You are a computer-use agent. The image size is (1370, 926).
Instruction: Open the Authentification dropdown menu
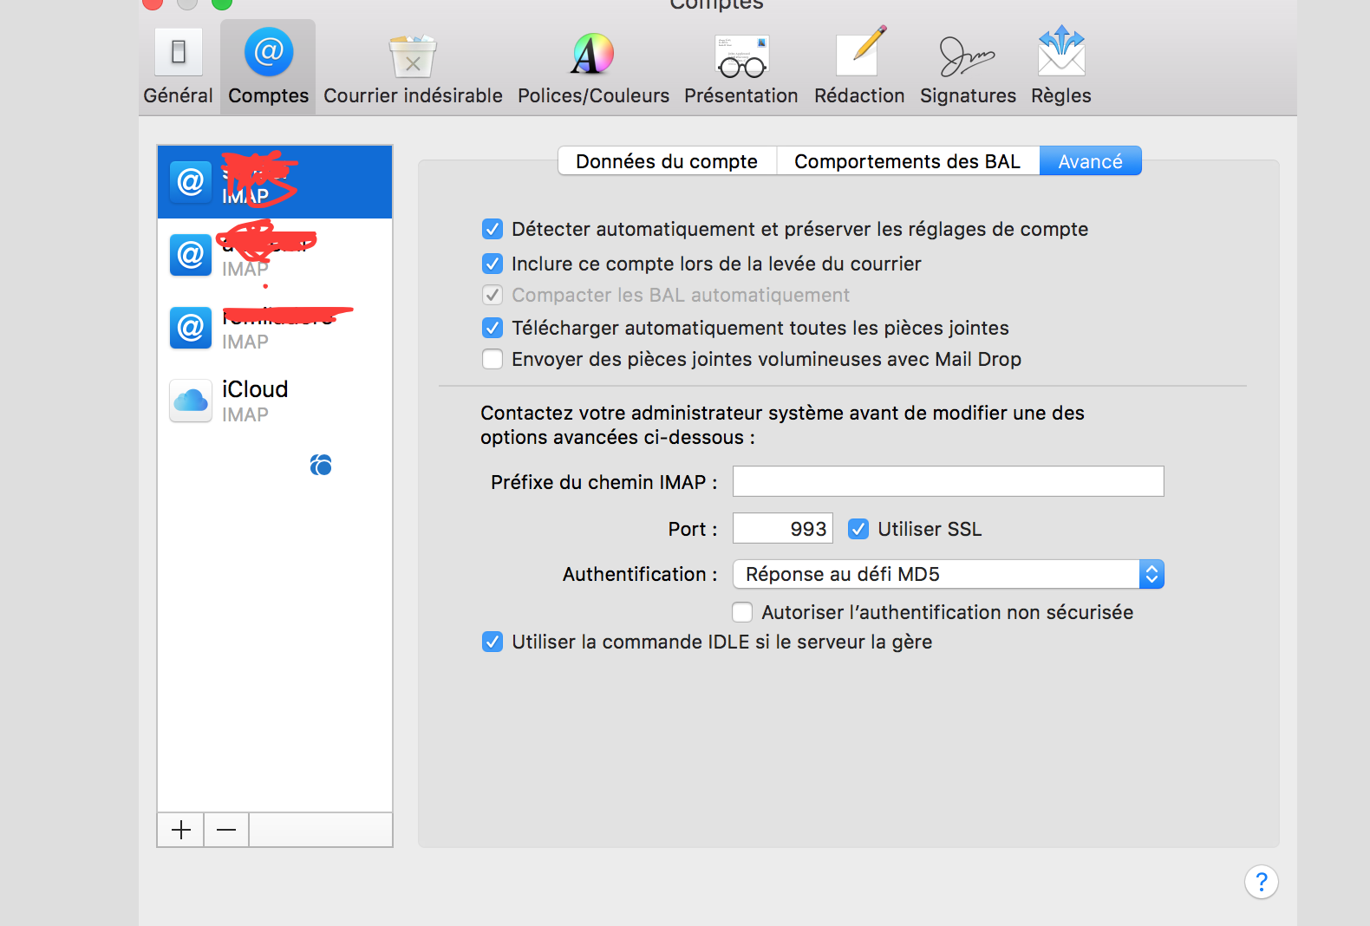tap(948, 574)
